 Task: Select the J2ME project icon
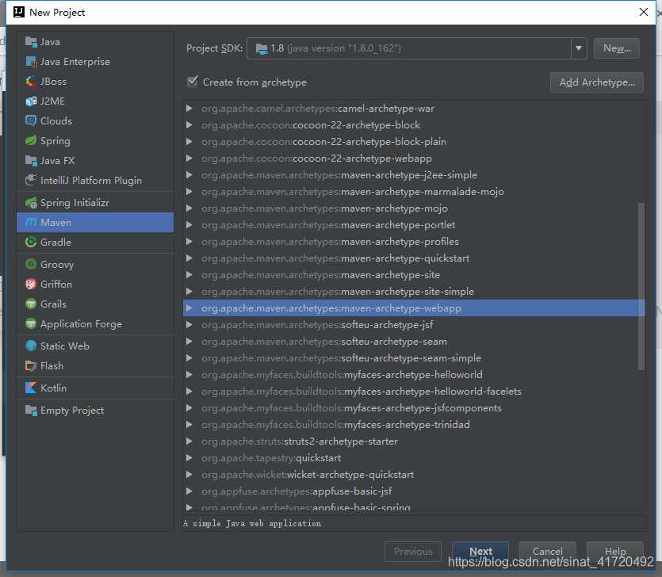[x=31, y=101]
